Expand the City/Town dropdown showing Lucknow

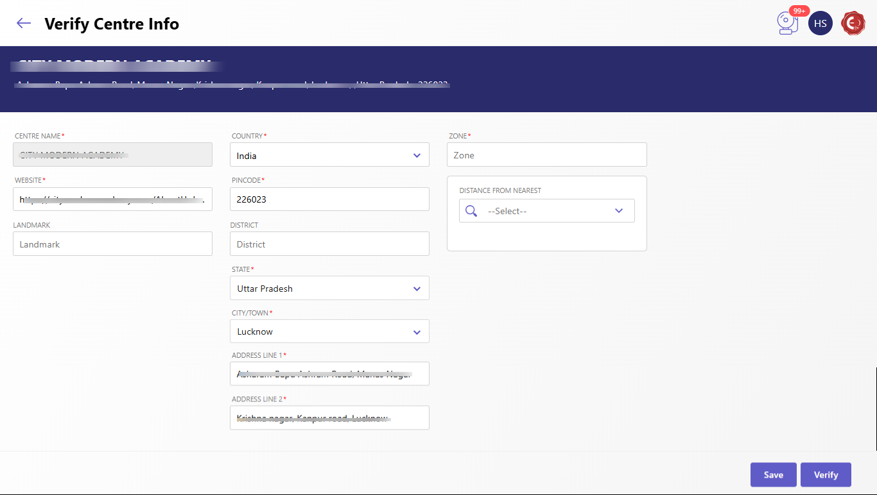(329, 331)
